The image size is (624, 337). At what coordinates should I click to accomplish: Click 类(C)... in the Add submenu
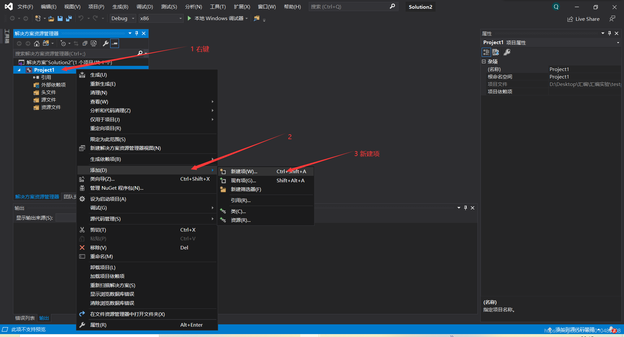pos(266,211)
